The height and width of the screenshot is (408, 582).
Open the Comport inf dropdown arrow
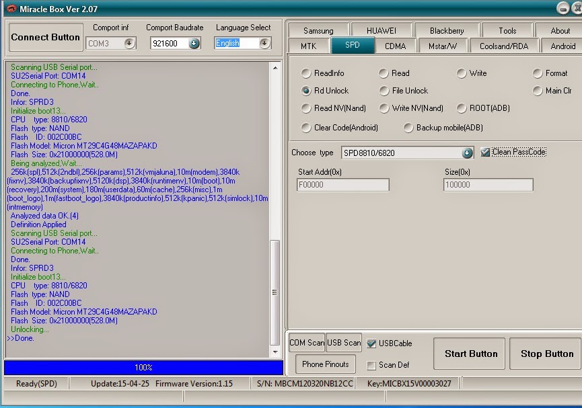click(129, 44)
